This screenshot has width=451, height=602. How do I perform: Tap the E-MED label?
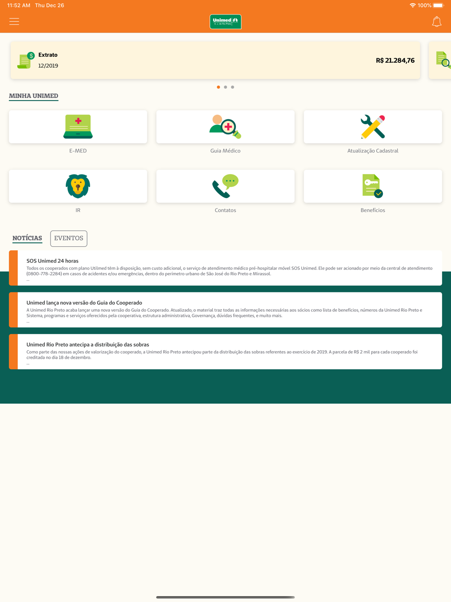click(78, 151)
